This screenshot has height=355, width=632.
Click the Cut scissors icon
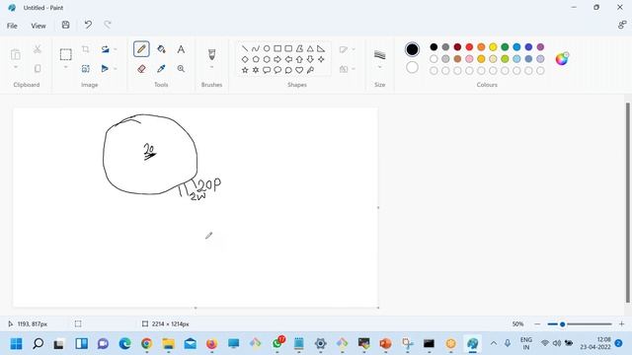pos(38,49)
